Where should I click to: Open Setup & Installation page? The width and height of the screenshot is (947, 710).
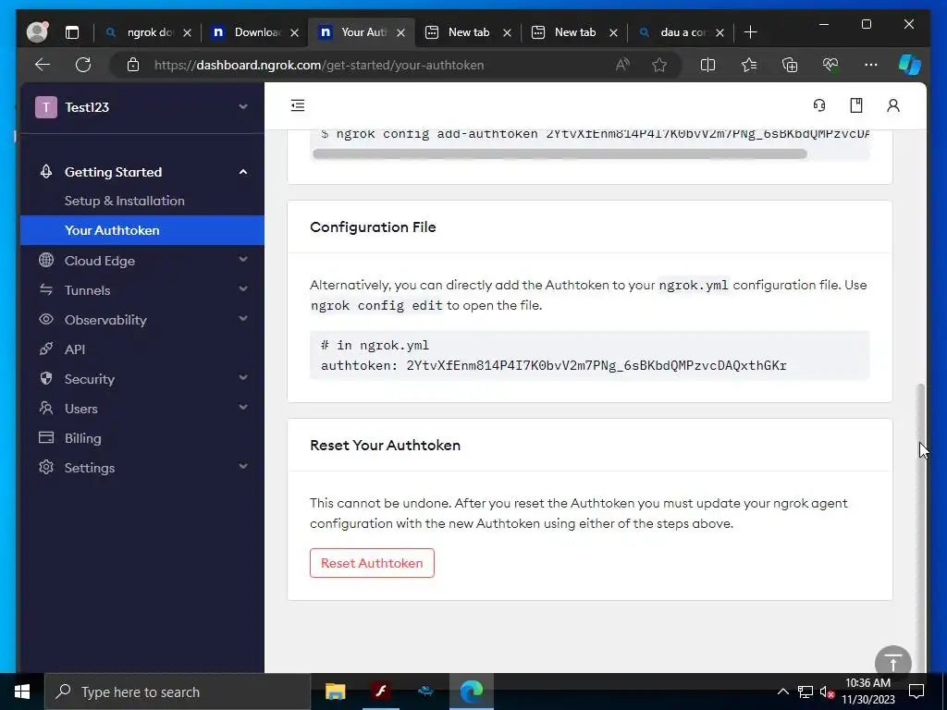coord(125,201)
